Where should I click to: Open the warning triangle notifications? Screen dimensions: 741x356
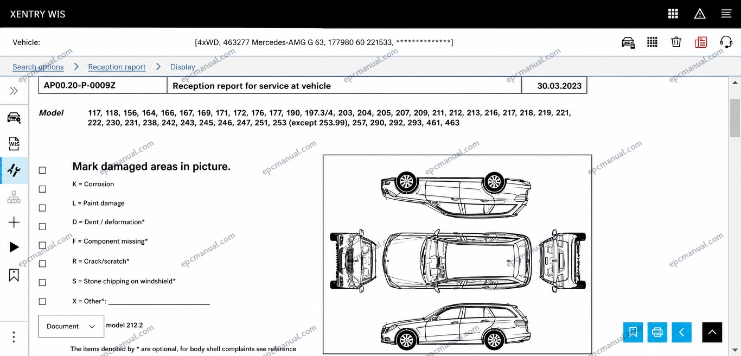tap(700, 14)
